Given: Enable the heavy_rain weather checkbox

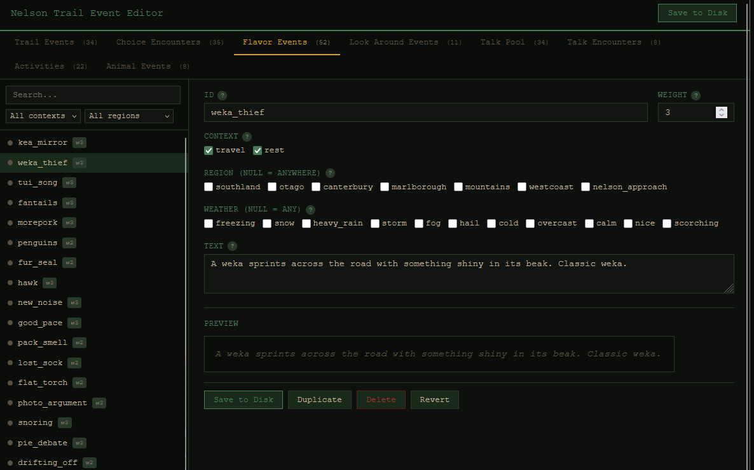Looking at the screenshot, I should [x=306, y=224].
